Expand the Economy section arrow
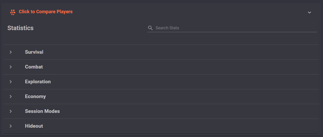This screenshot has width=323, height=137. pyautogui.click(x=11, y=97)
